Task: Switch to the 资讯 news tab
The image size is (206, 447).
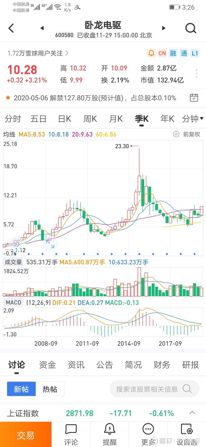Action: click(76, 364)
